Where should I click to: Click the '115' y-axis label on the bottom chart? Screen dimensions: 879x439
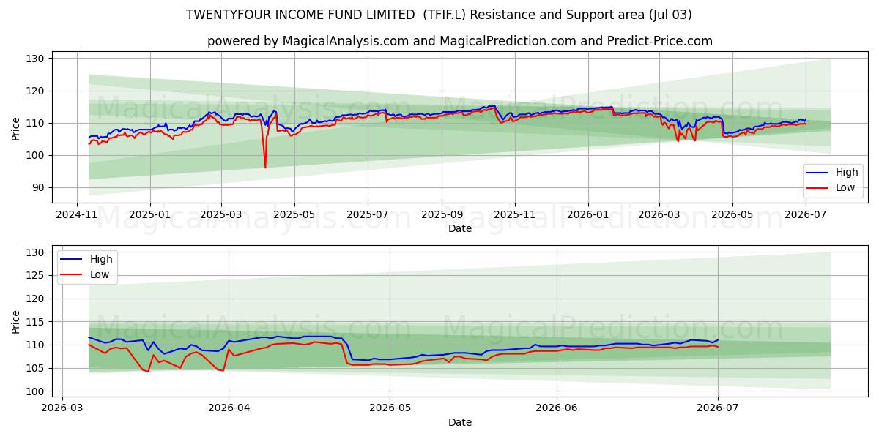pos(37,322)
